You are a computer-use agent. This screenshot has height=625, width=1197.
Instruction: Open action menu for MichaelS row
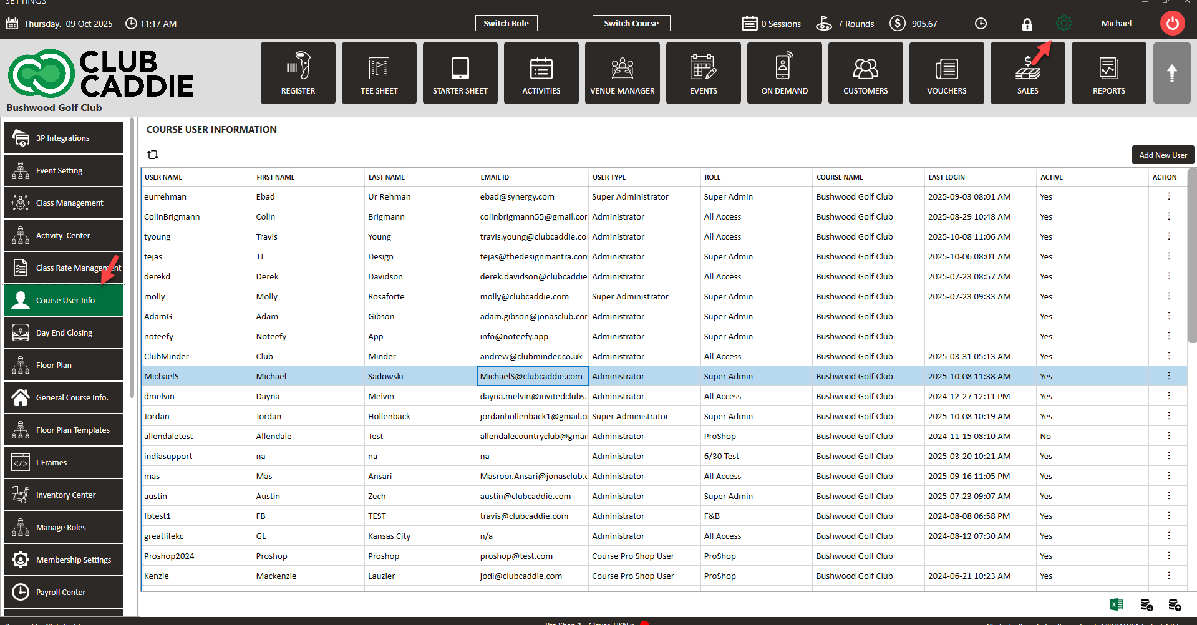1168,376
